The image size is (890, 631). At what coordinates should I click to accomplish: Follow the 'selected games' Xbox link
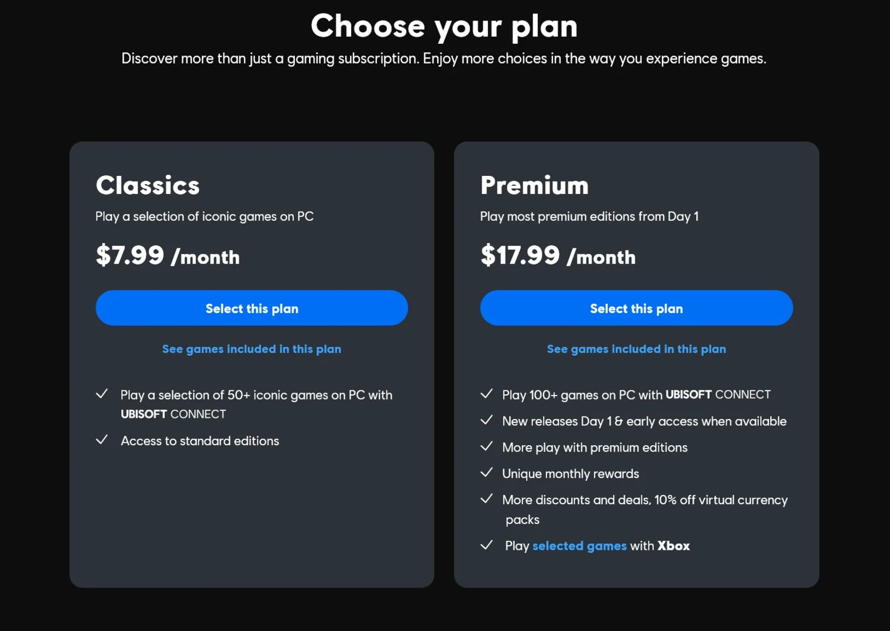coord(579,546)
